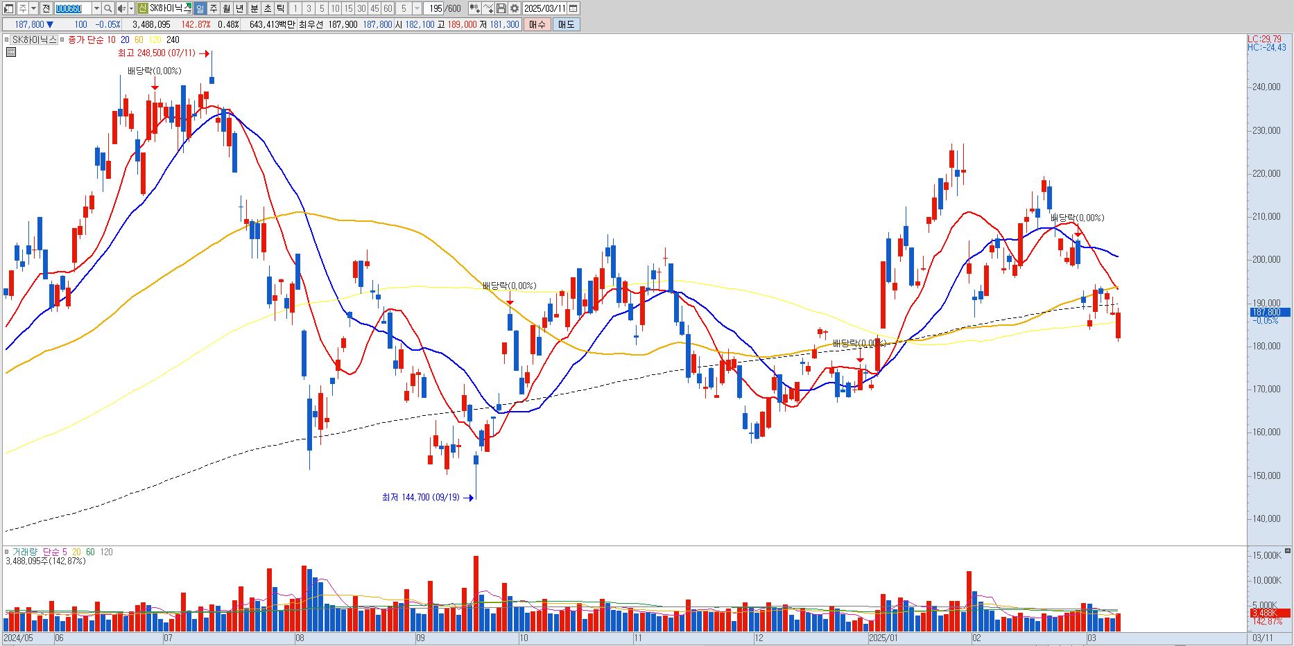Open the calendar date picker icon
This screenshot has width=1294, height=646.
(x=573, y=8)
